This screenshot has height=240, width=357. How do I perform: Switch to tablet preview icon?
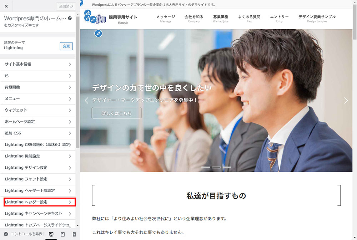[62, 234]
